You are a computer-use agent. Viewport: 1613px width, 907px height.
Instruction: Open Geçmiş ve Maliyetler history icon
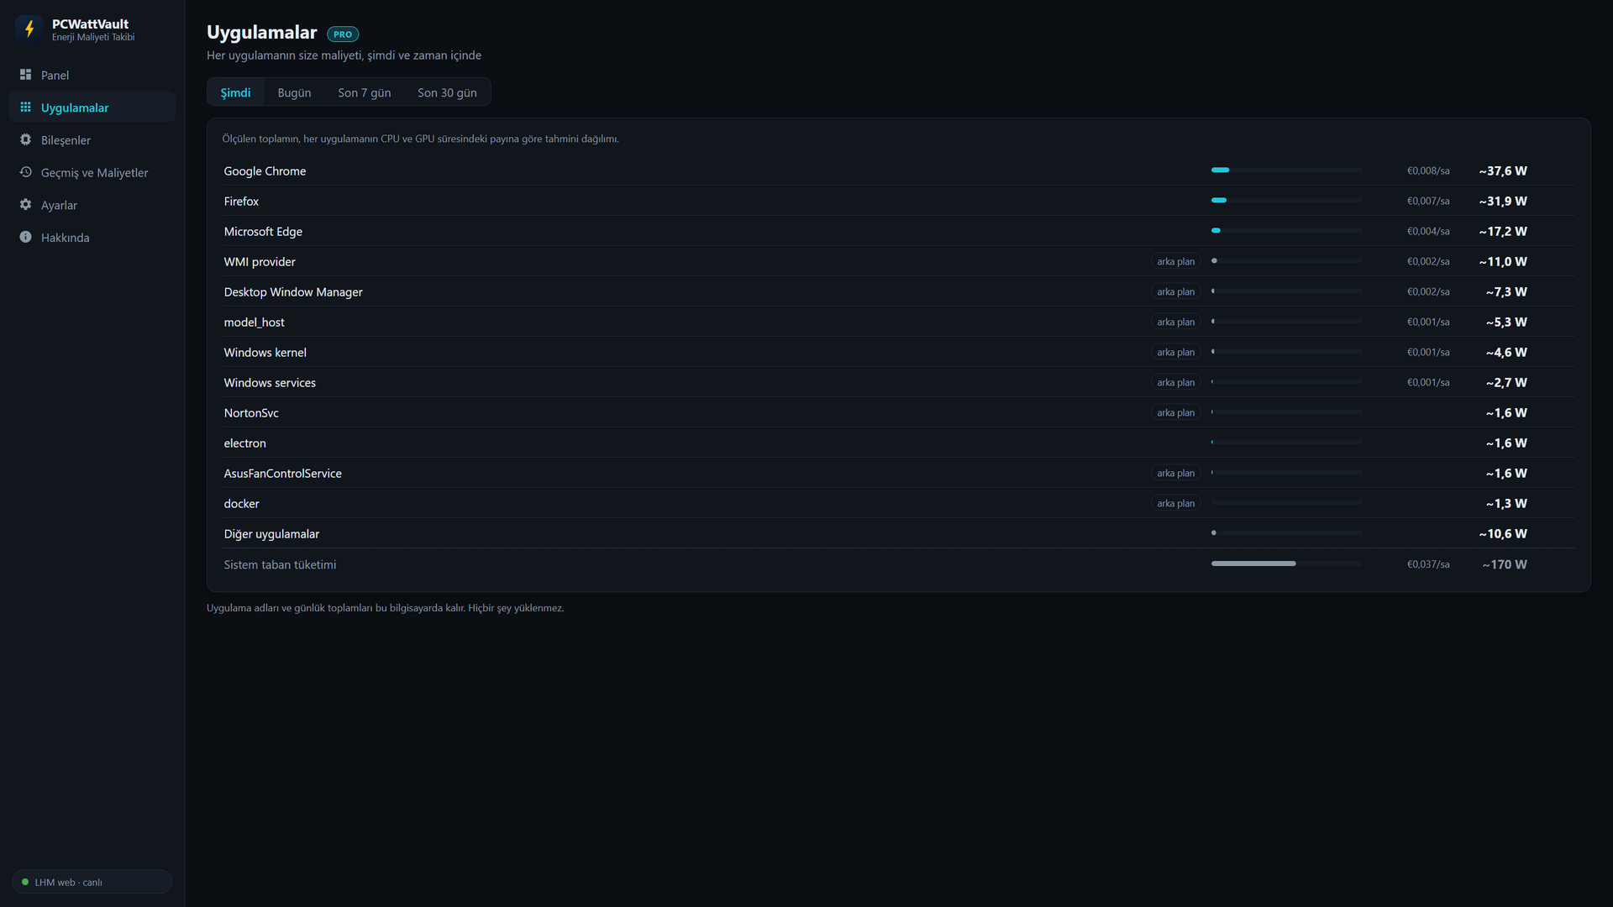(25, 172)
